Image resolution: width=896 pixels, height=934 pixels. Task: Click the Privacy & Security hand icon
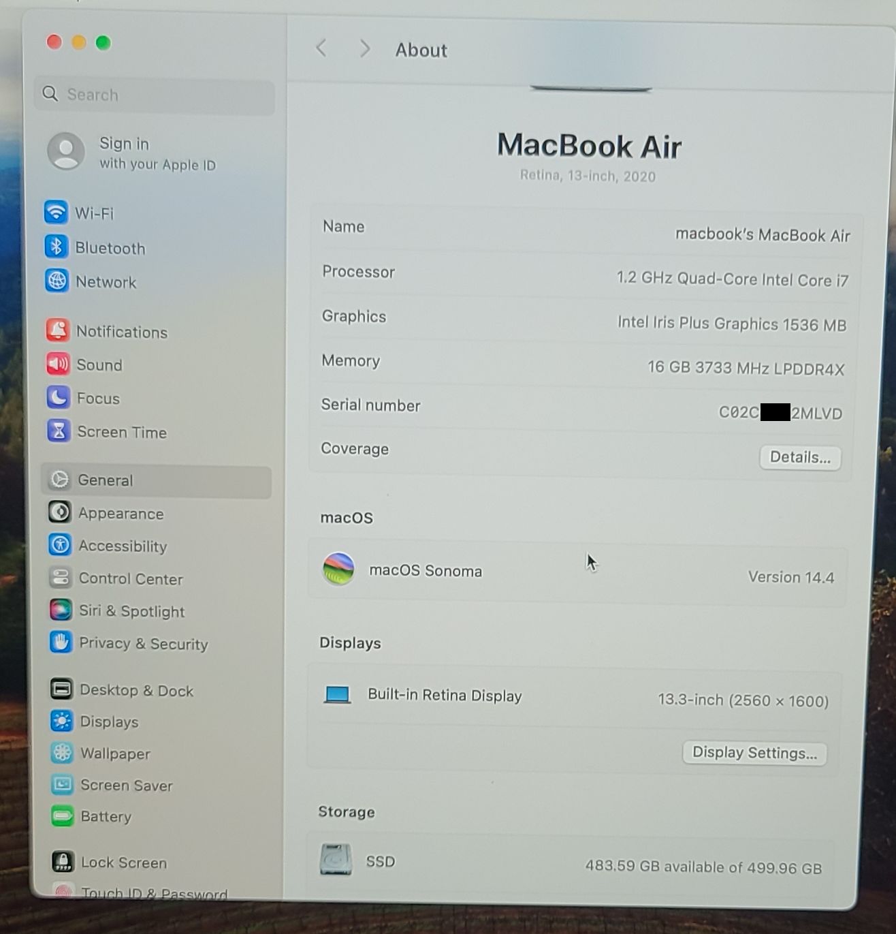point(61,642)
